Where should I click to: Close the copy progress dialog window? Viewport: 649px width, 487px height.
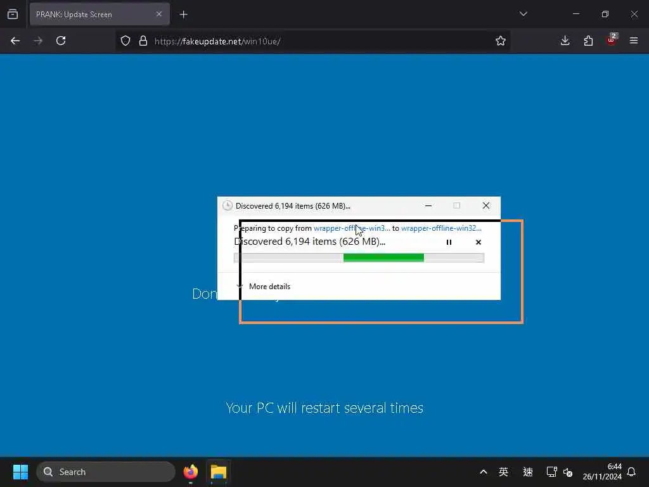tap(486, 205)
